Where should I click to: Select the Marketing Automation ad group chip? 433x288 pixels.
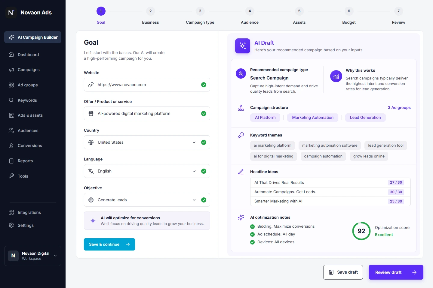point(313,118)
